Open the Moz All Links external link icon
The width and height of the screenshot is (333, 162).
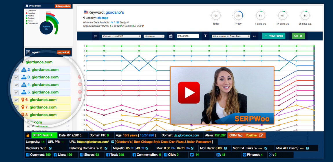[x=308, y=148]
